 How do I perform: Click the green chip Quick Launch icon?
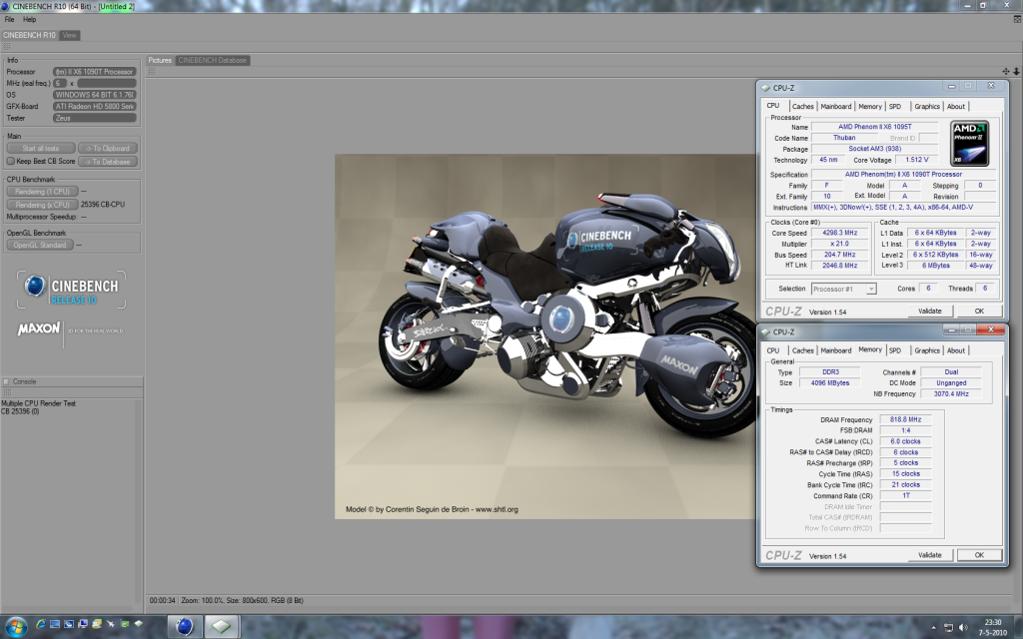pyautogui.click(x=125, y=624)
